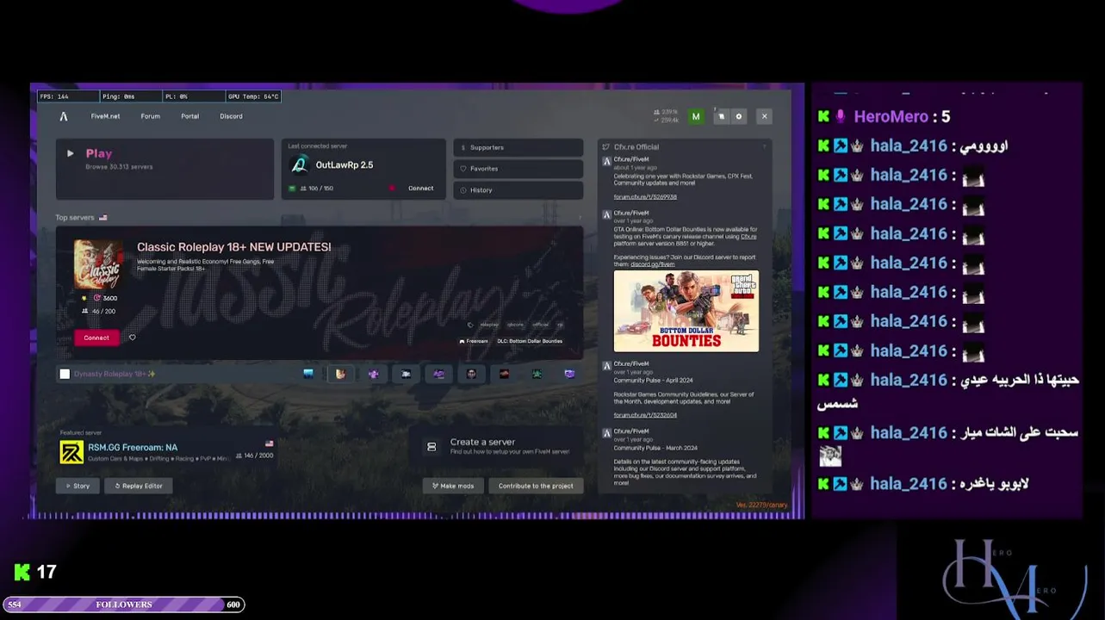Click the Play browse servers tile
The image size is (1105, 620).
(165, 169)
